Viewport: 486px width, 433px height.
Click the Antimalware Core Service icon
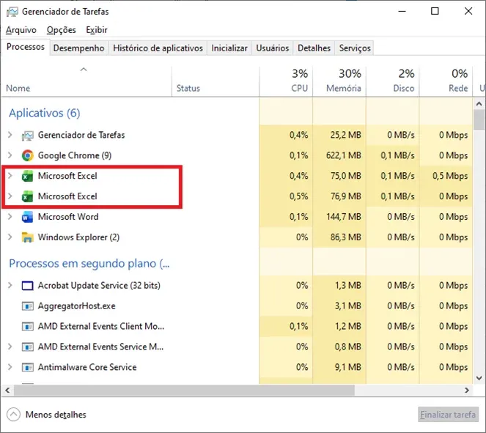[27, 367]
